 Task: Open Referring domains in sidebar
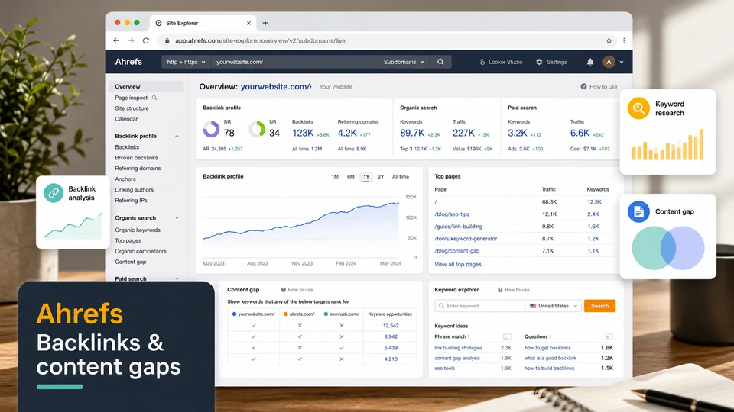(x=138, y=168)
